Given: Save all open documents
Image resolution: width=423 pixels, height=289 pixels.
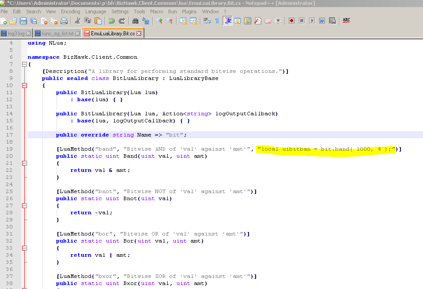Looking at the screenshot, I should (x=34, y=20).
